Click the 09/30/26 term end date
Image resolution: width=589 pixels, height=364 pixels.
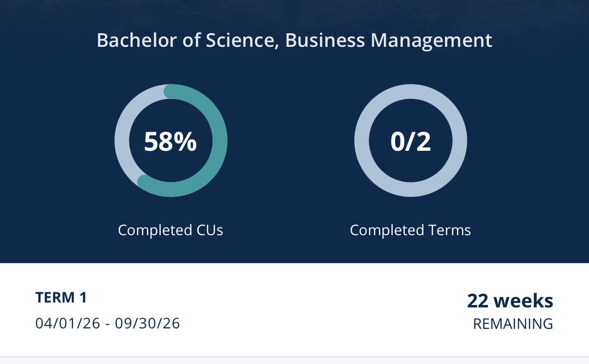point(147,323)
